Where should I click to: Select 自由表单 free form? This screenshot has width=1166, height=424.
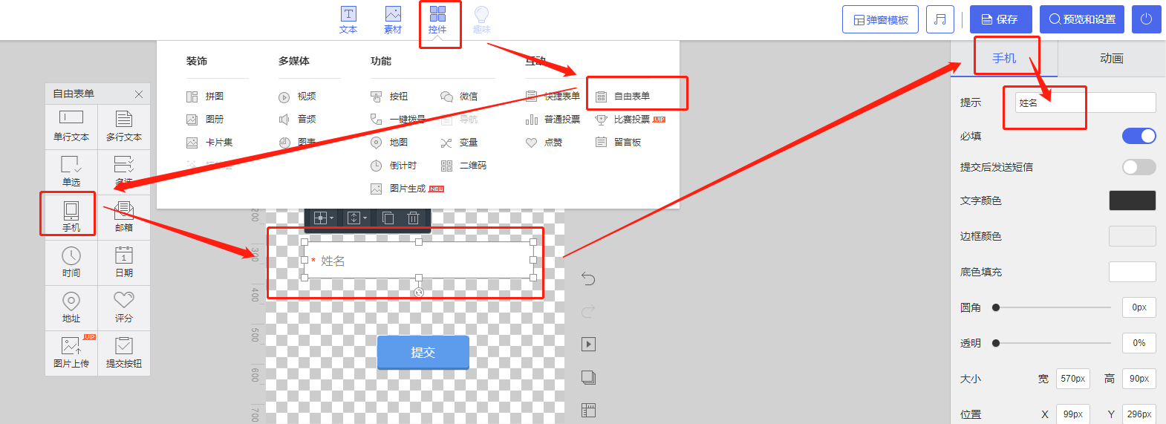[622, 97]
